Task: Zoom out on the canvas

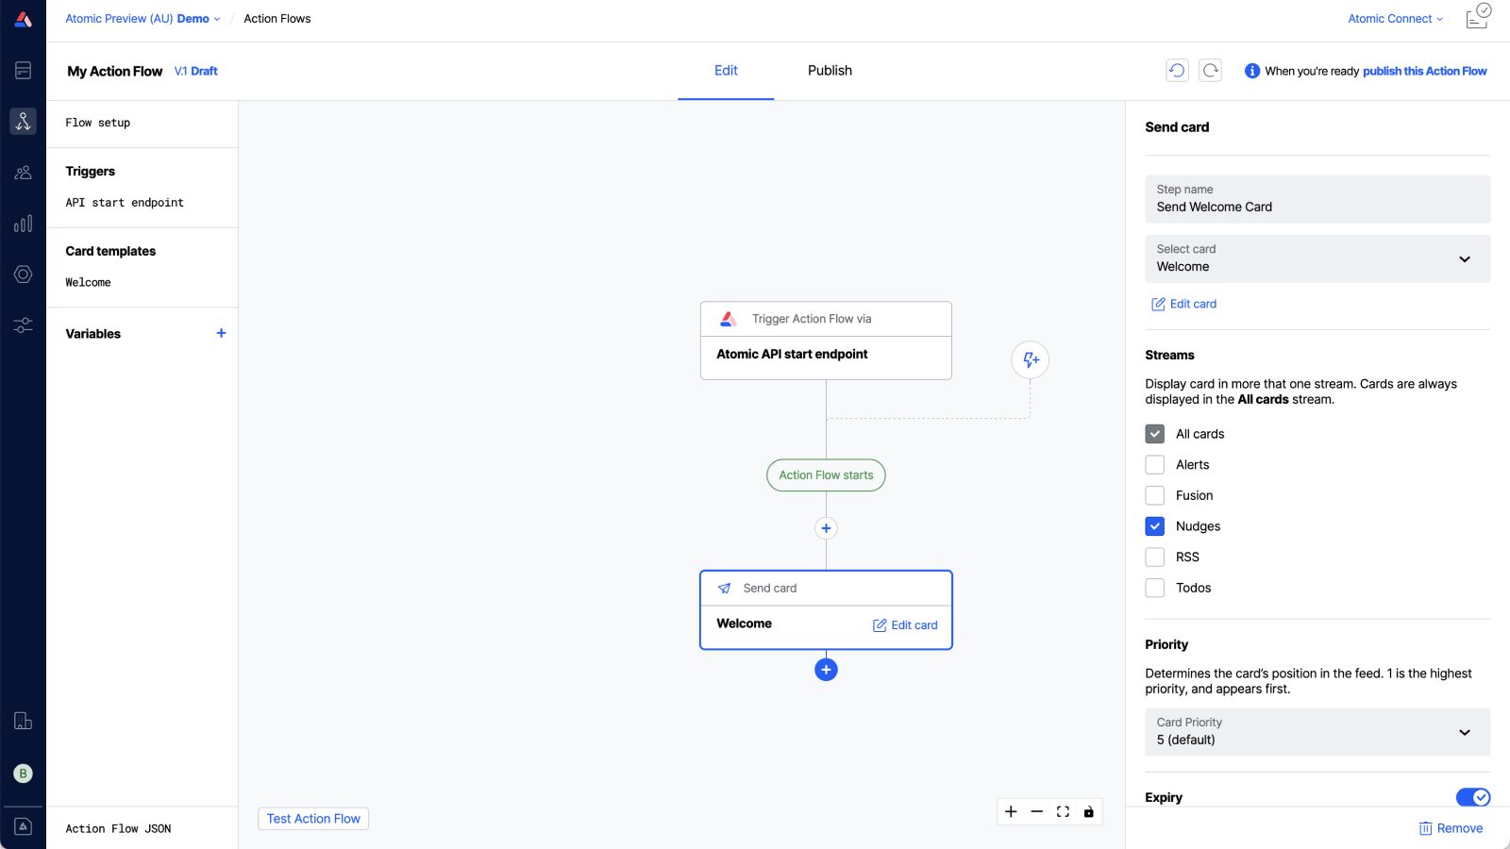Action: pos(1037,811)
